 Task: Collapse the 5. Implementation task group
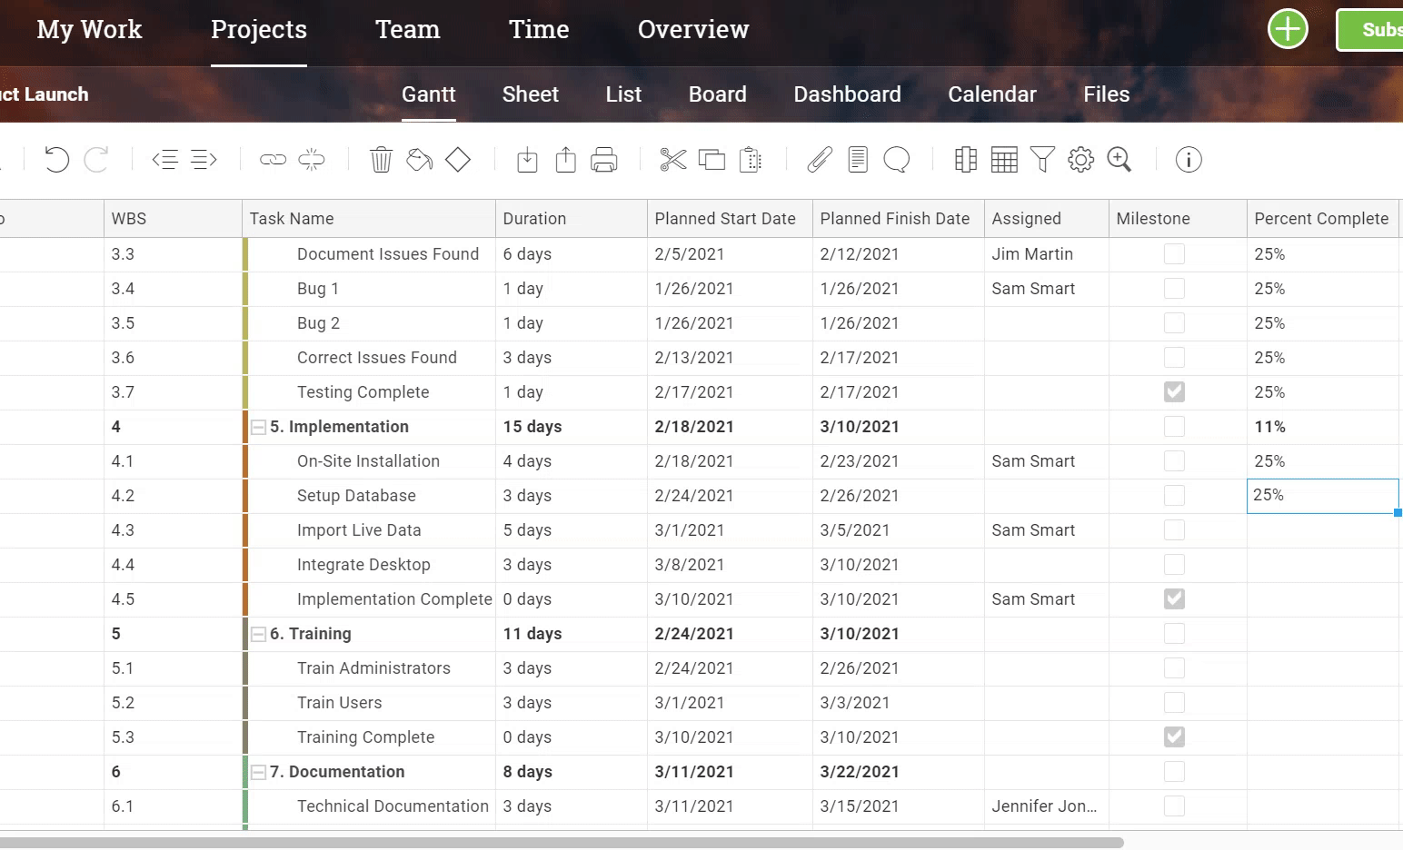click(x=259, y=427)
